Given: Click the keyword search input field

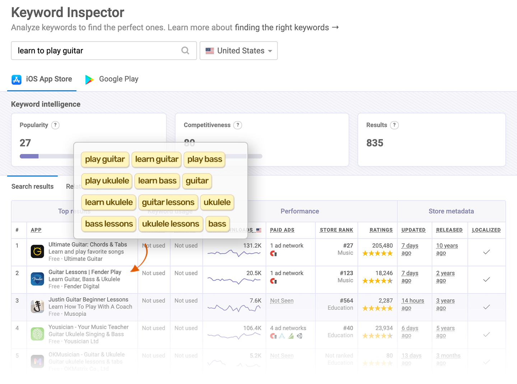Looking at the screenshot, I should [104, 51].
